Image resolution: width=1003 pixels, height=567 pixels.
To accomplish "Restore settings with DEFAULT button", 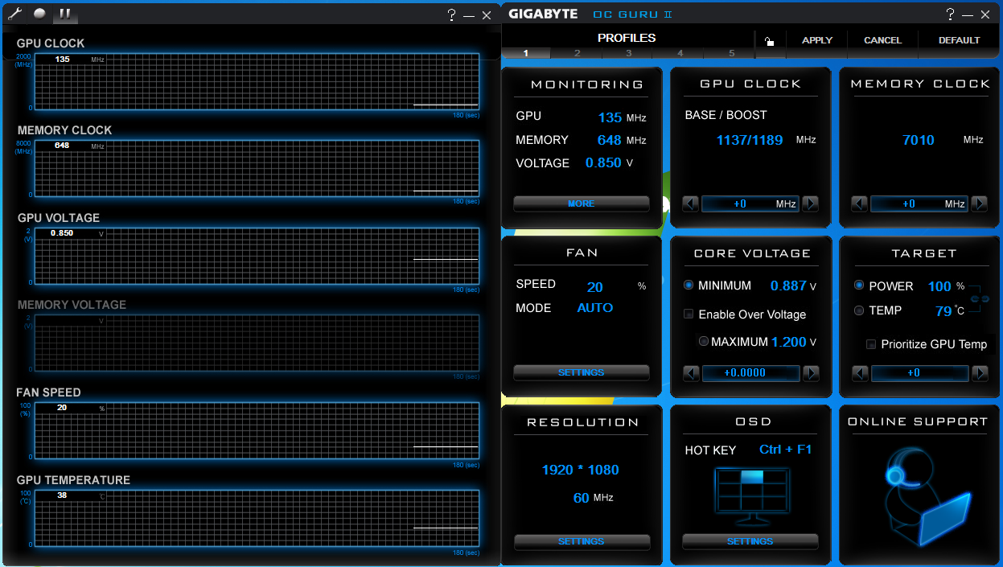I will click(x=960, y=40).
